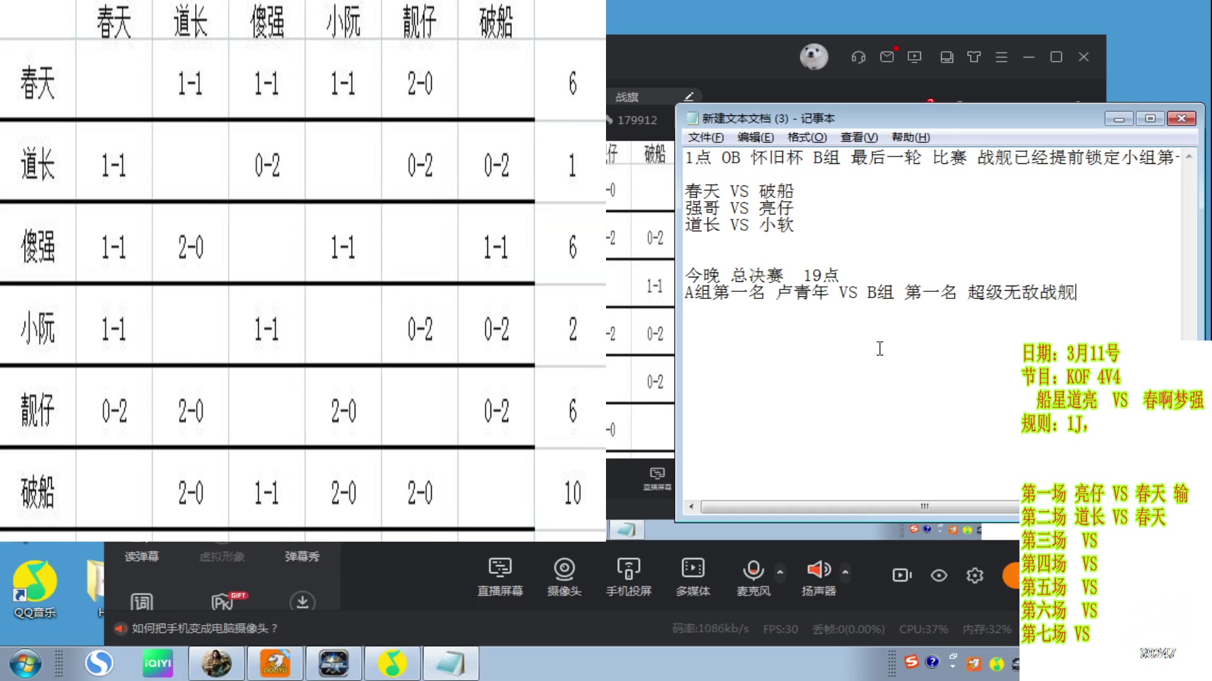
Task: Open the 帮助(H) menu in Notepad
Action: point(910,137)
